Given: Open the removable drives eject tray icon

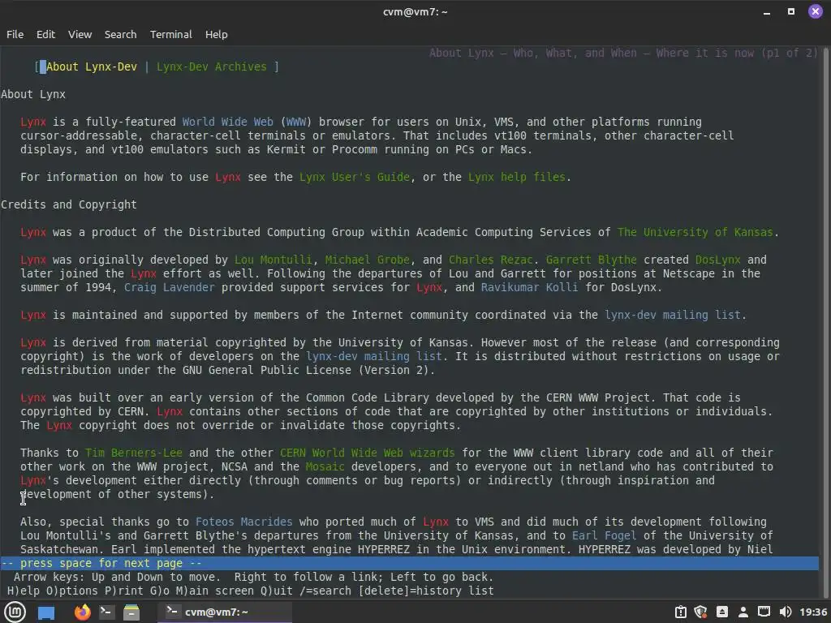Looking at the screenshot, I should [x=721, y=612].
